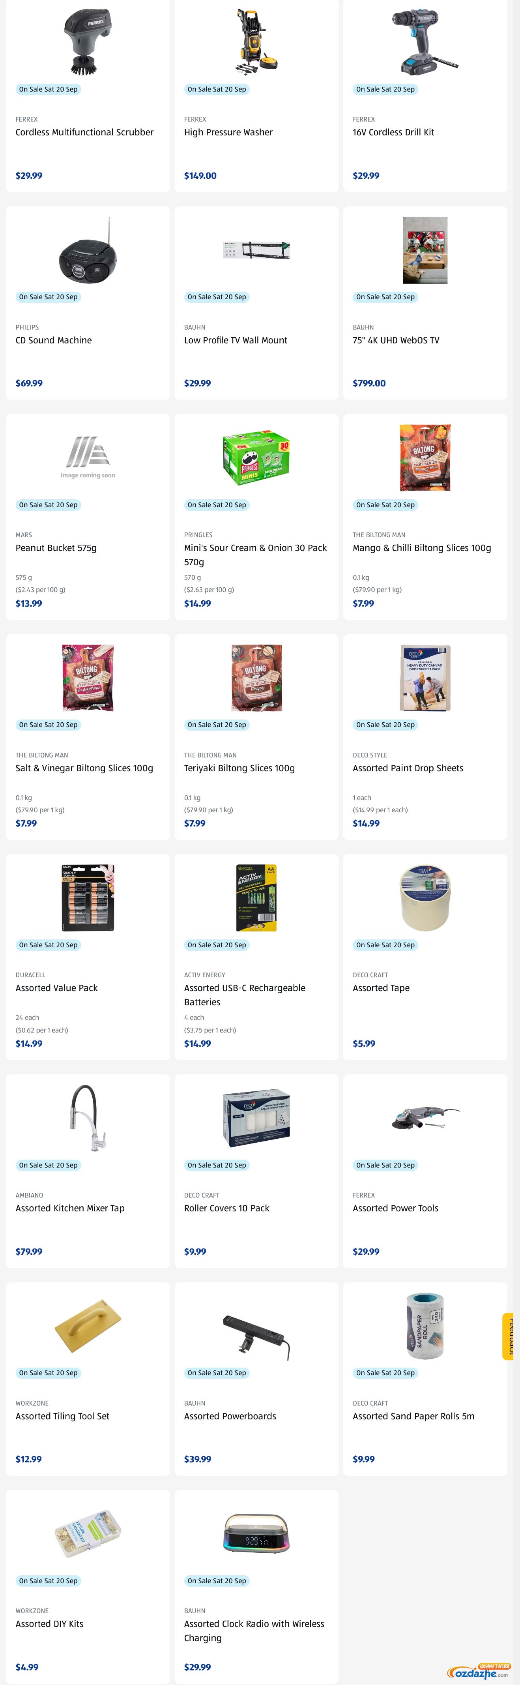Open Assorted Clock Radio with Wireless Charging
The width and height of the screenshot is (520, 1685).
tap(254, 1631)
